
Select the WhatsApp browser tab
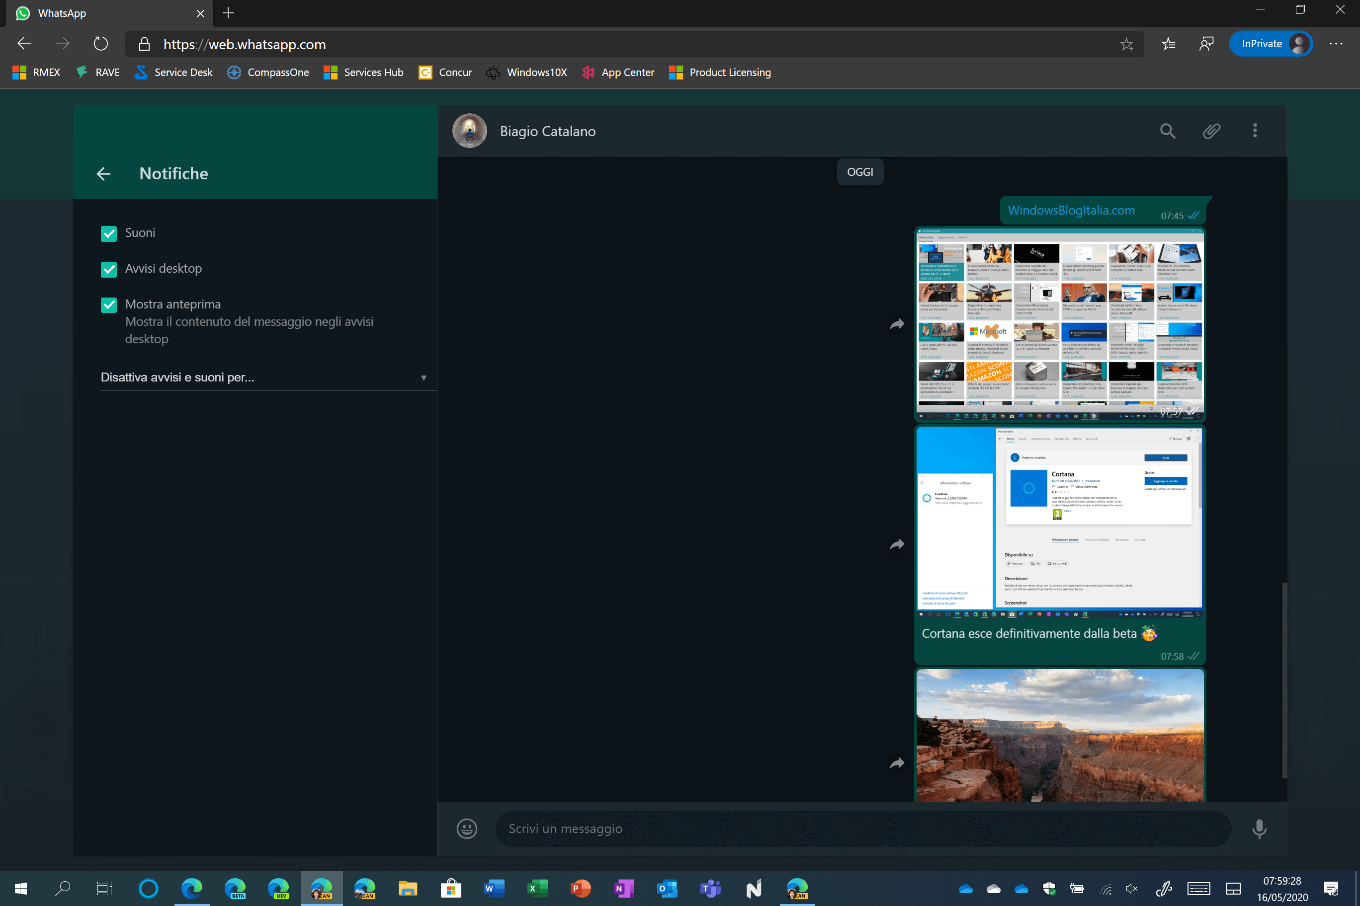pyautogui.click(x=109, y=13)
